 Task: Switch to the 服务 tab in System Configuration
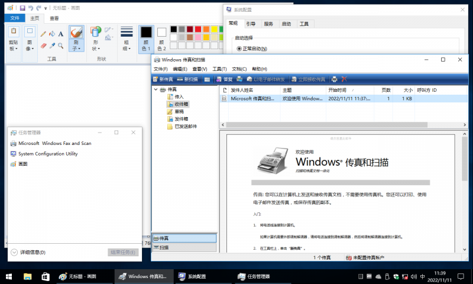[x=268, y=24]
